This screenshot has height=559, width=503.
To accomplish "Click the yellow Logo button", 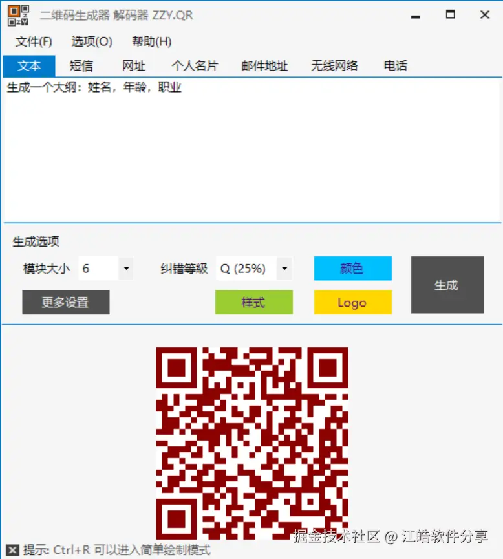I will 352,302.
